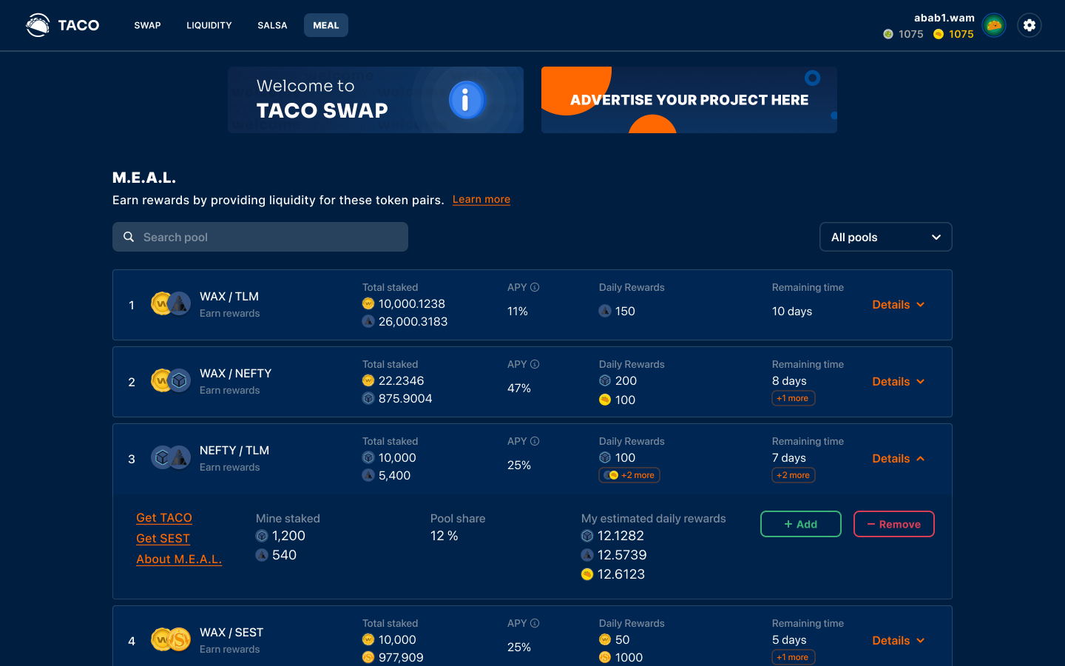This screenshot has width=1065, height=666.
Task: Open the user avatar icon
Action: click(994, 25)
